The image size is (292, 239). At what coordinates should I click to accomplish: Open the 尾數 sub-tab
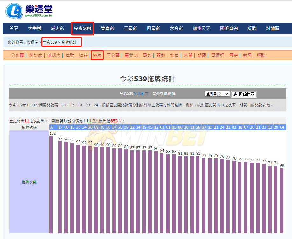click(x=147, y=55)
